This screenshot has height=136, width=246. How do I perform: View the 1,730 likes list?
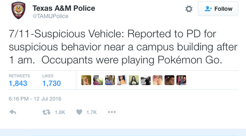coord(51,83)
